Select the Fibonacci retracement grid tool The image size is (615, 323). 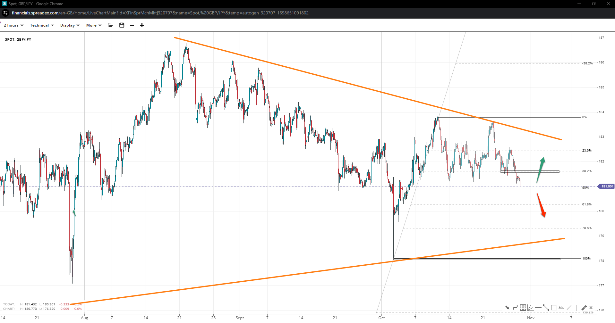(x=523, y=308)
